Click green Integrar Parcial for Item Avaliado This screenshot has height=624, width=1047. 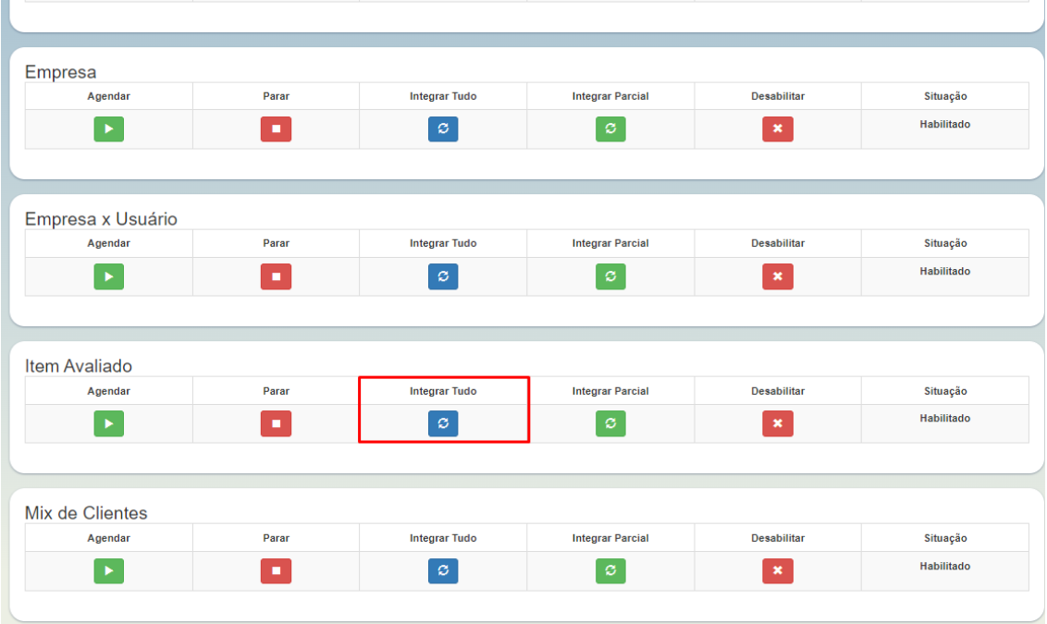pos(610,423)
